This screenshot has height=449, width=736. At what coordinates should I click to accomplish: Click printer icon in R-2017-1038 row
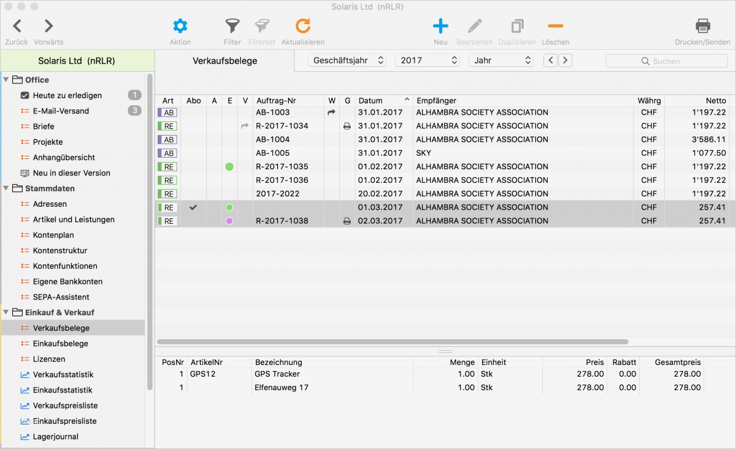coord(347,221)
